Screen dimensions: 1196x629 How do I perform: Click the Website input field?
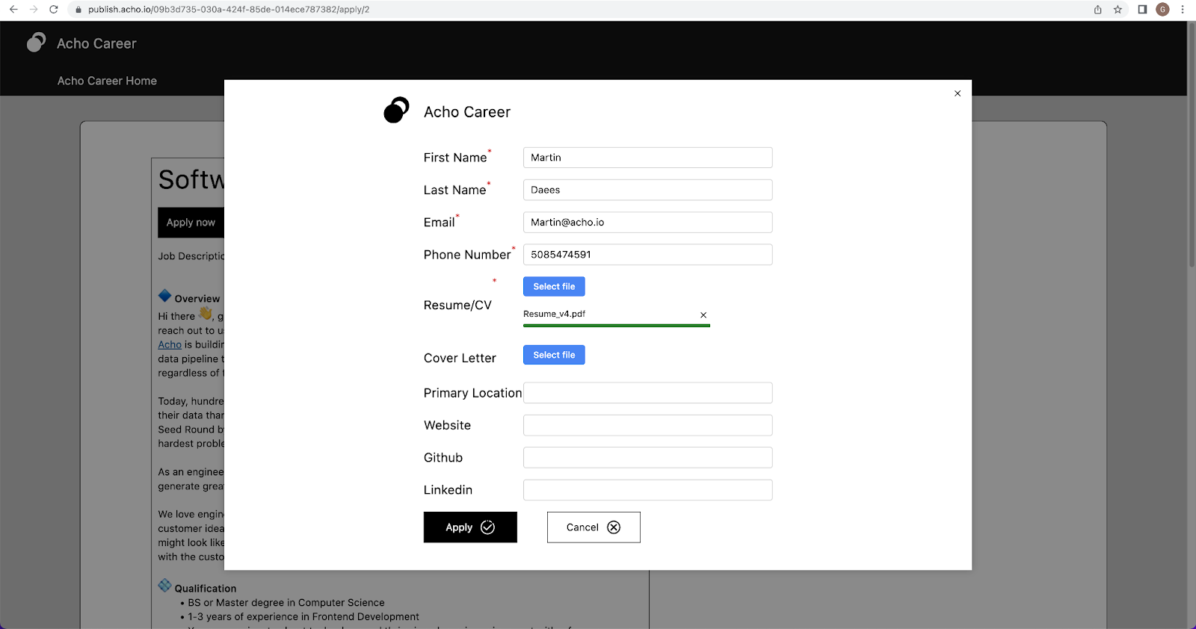pyautogui.click(x=647, y=425)
